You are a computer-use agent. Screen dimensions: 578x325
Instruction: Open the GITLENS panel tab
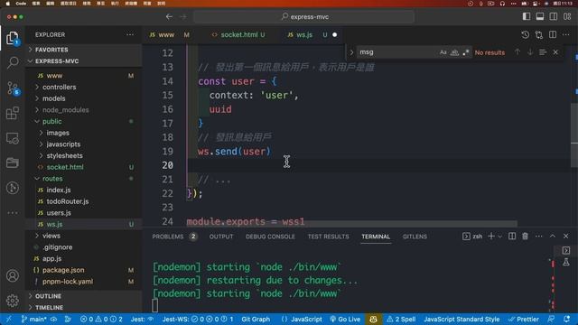pyautogui.click(x=415, y=237)
